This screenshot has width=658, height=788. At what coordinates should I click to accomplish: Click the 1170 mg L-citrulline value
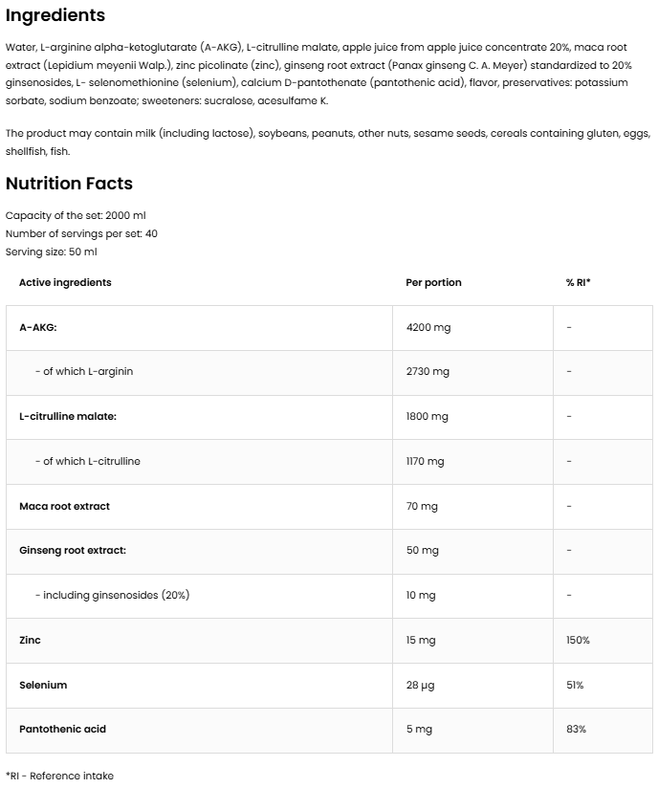[425, 461]
